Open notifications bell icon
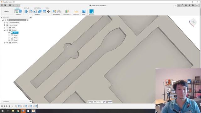 pos(189,5)
